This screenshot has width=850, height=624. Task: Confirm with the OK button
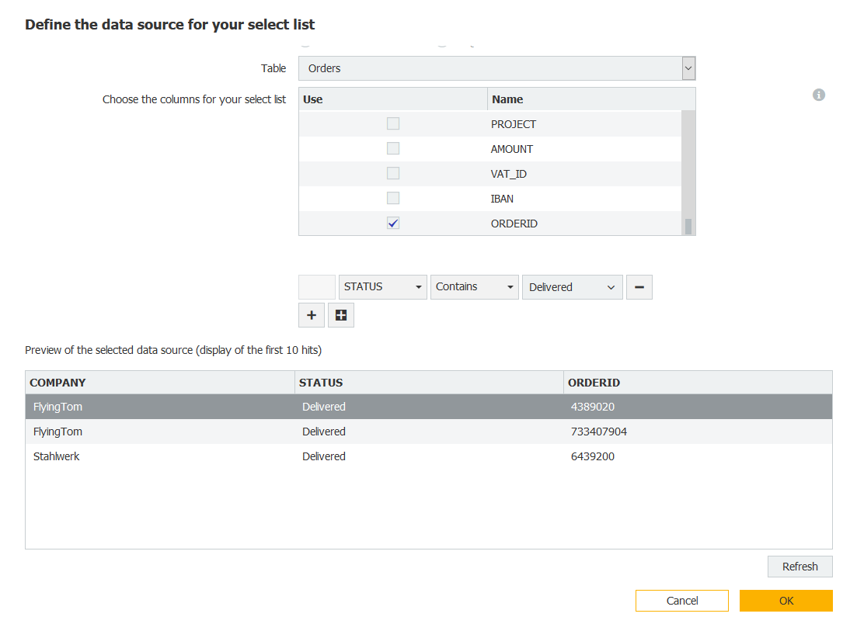coord(786,601)
